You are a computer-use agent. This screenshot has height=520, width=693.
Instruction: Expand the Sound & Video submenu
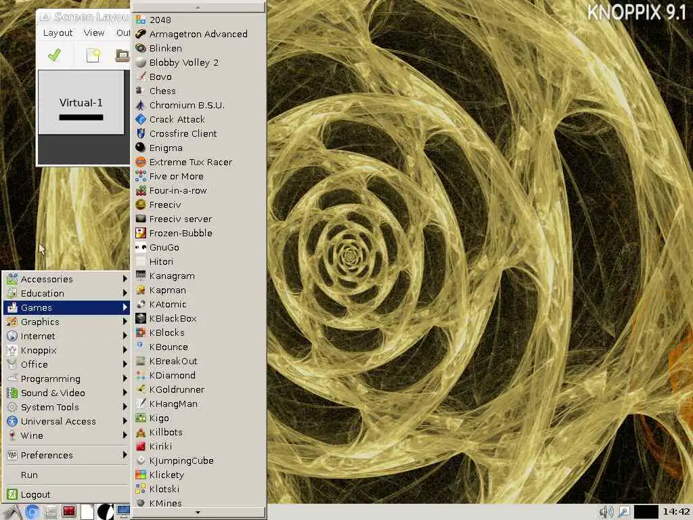point(66,393)
